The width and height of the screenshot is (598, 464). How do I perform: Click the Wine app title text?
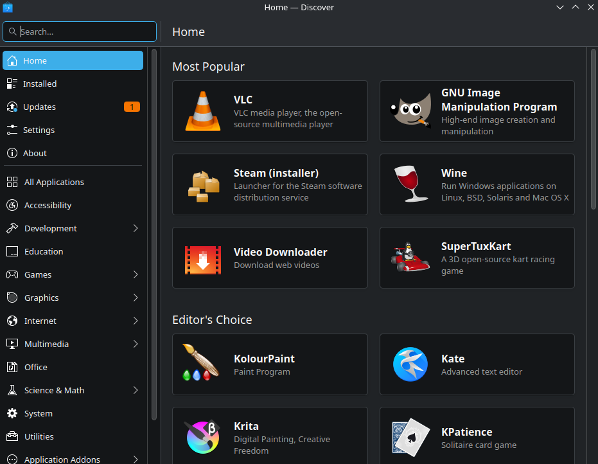[454, 173]
